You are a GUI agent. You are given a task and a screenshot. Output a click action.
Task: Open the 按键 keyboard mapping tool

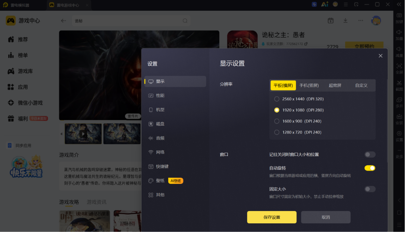[399, 18]
